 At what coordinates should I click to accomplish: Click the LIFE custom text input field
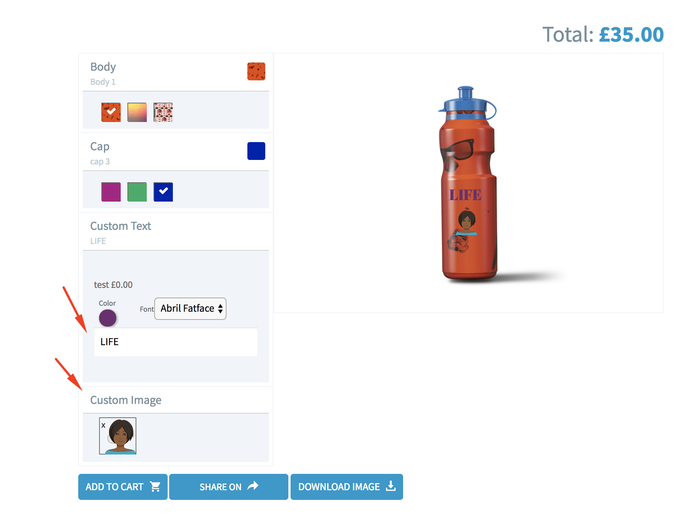pos(176,342)
